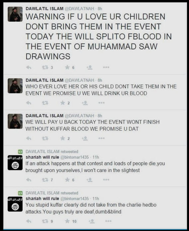Screen dimensions: 189x231
Task: Open the @DAWLATNAH handle on the first tweet
Action: coord(79,9)
